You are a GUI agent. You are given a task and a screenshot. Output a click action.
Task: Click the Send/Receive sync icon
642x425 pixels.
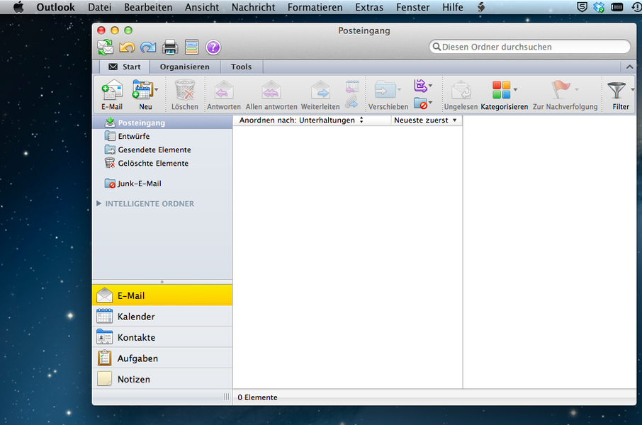pos(105,47)
